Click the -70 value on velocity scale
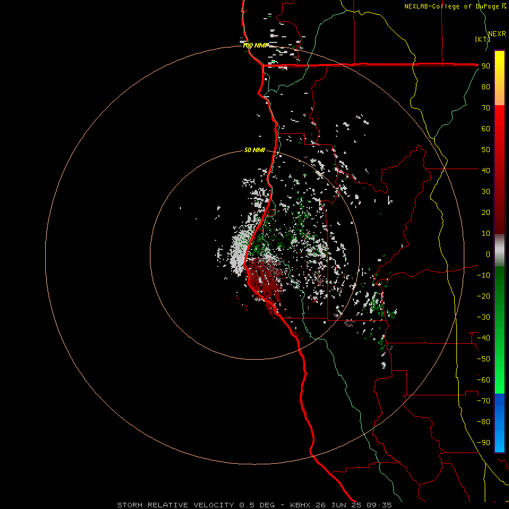This screenshot has height=509, width=509. pyautogui.click(x=484, y=401)
